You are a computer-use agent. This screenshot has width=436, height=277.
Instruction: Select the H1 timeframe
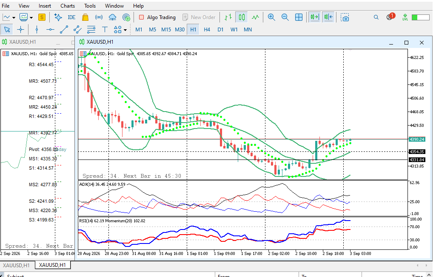click(193, 29)
